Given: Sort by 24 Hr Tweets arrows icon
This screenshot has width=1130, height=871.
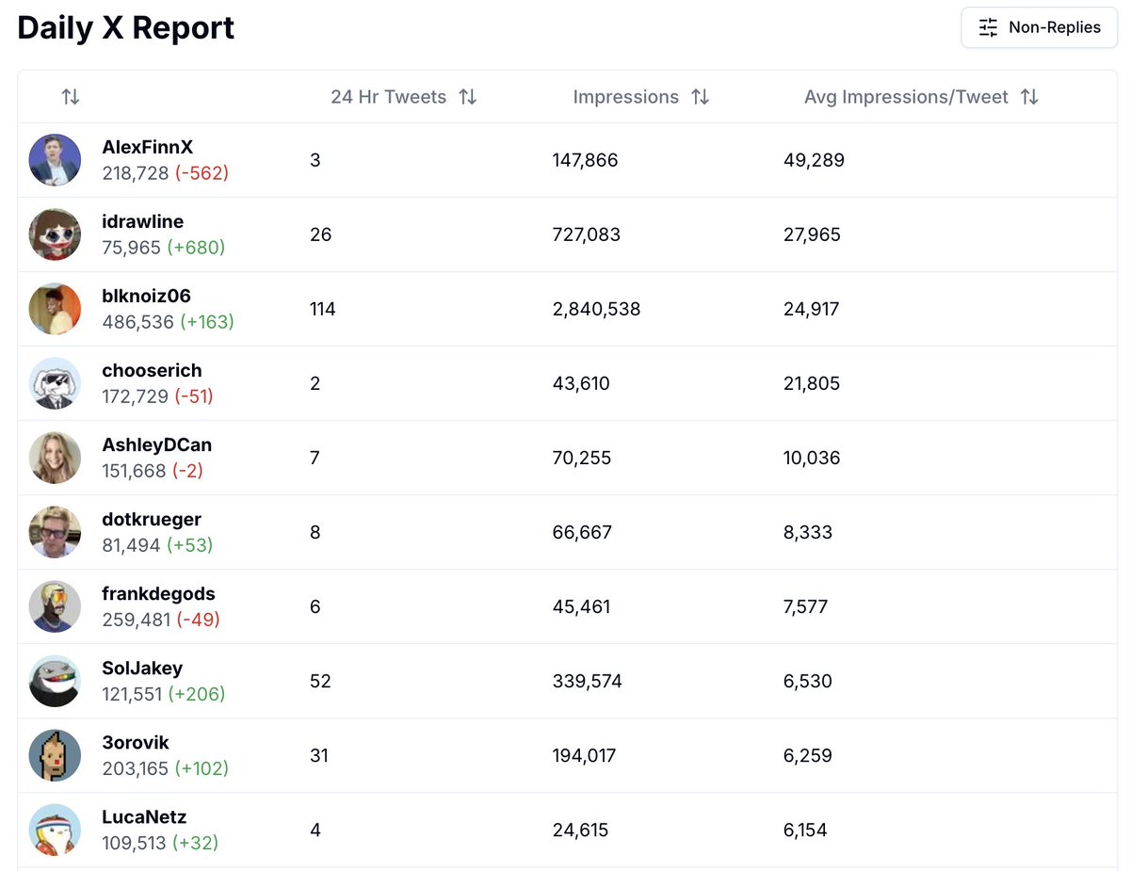Looking at the screenshot, I should 468,97.
